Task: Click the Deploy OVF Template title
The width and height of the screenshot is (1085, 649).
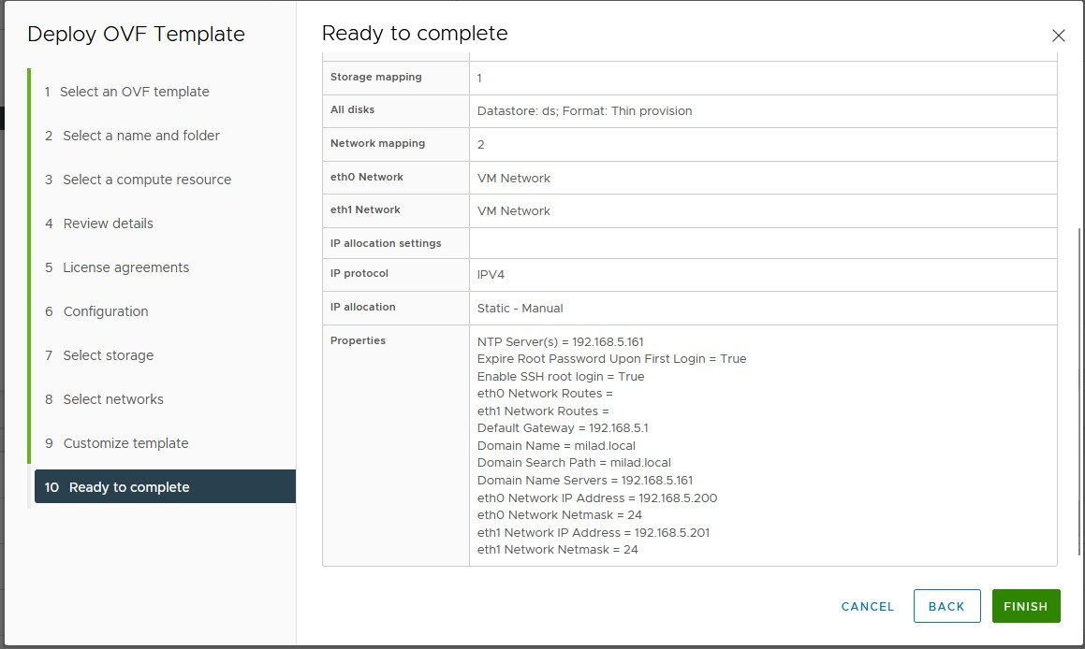Action: pos(137,34)
